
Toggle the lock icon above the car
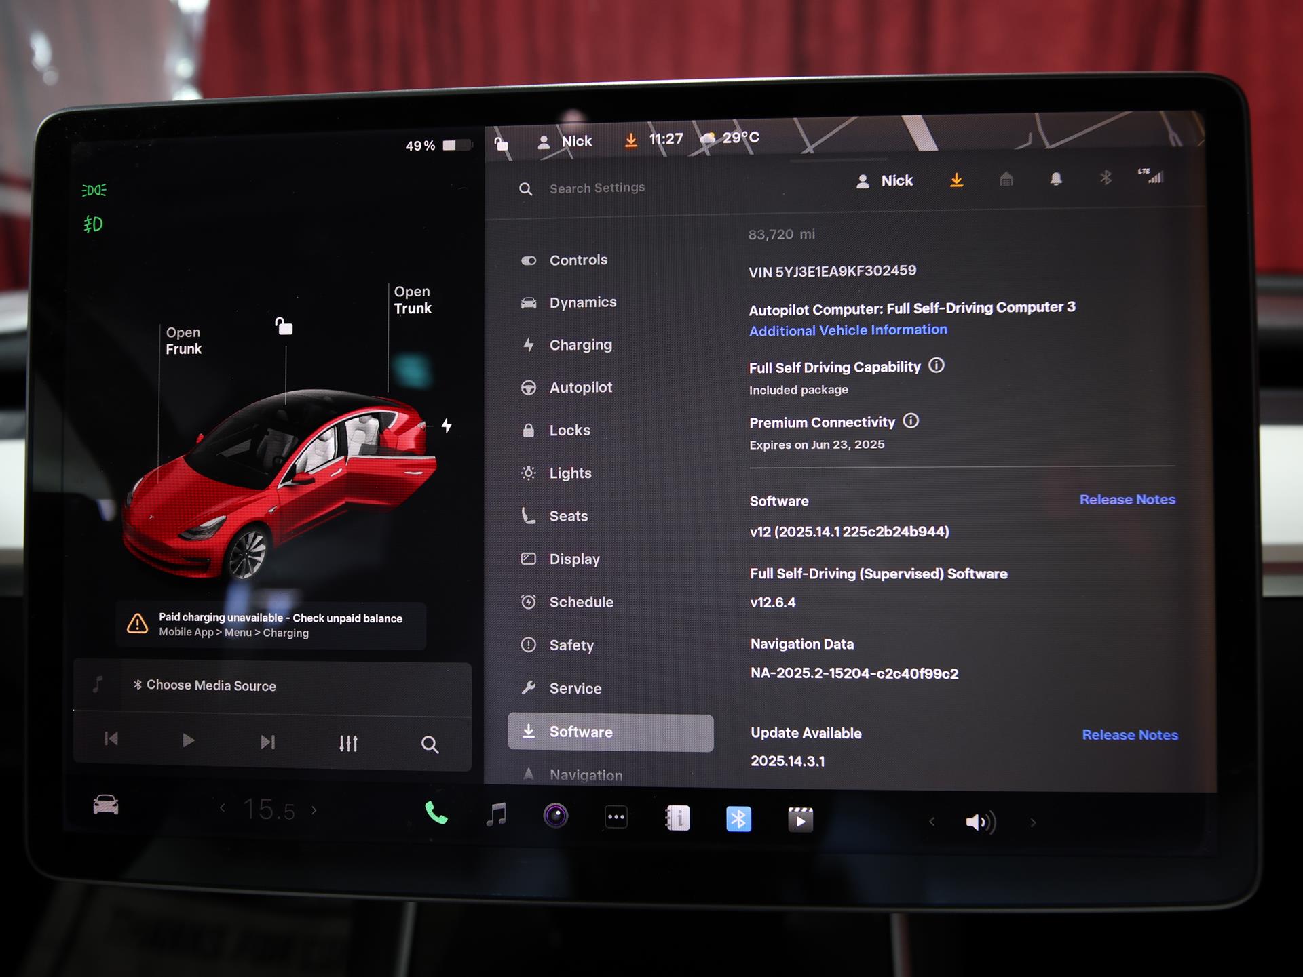tap(284, 326)
